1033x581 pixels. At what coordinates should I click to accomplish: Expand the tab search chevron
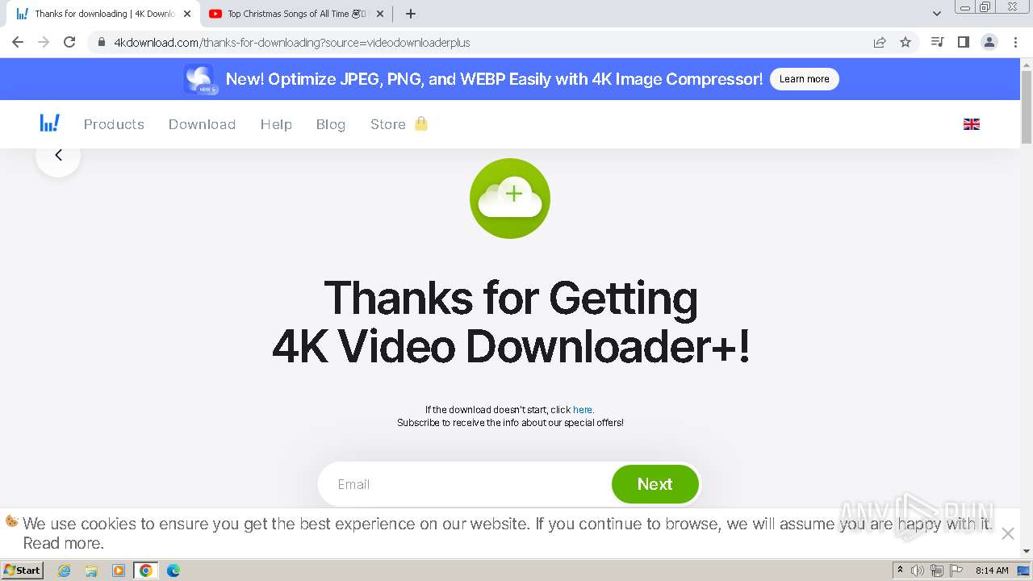pyautogui.click(x=937, y=14)
